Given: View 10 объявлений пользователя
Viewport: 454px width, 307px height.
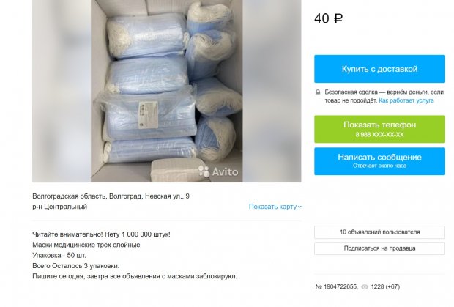Looking at the screenshot, I should [379, 232].
